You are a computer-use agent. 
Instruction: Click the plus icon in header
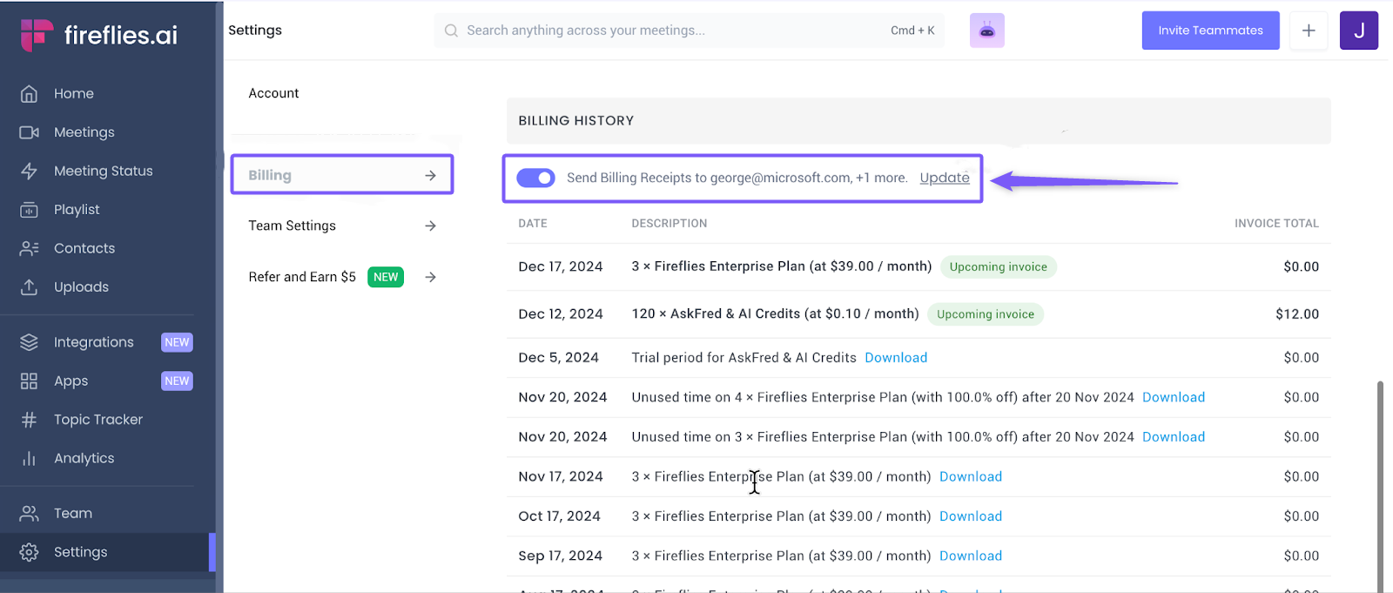(x=1308, y=30)
